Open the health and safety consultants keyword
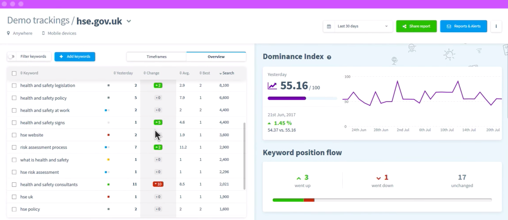 [x=49, y=185]
